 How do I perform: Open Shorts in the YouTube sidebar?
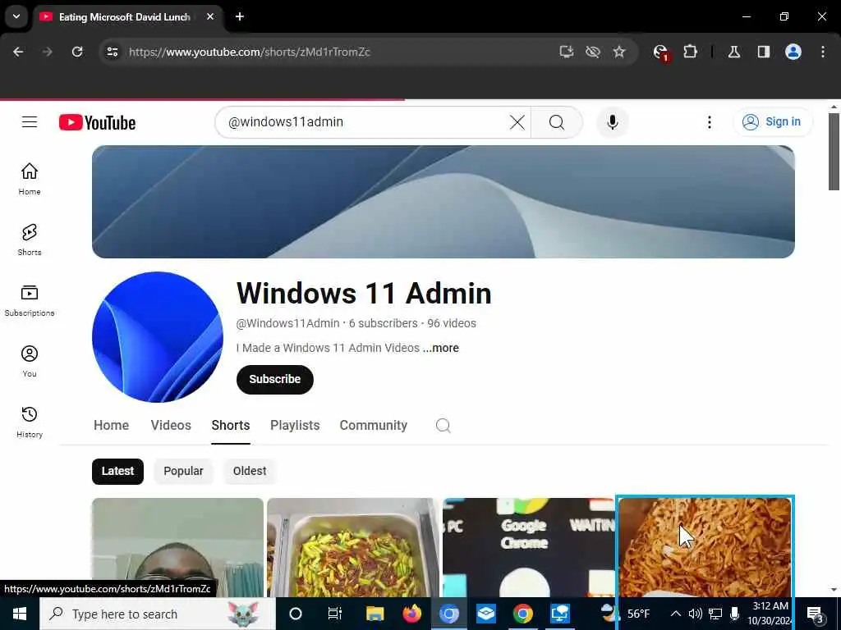[x=30, y=240]
